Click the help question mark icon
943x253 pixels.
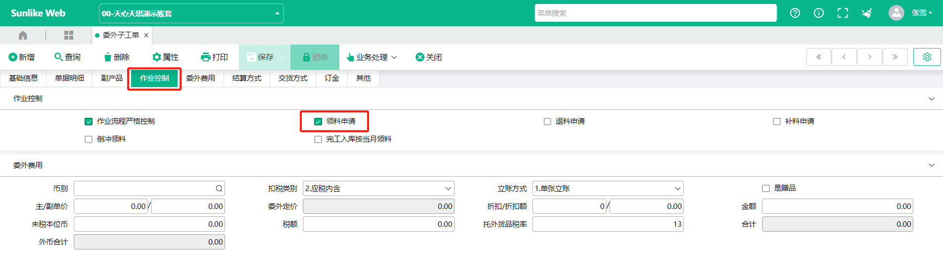coord(795,13)
